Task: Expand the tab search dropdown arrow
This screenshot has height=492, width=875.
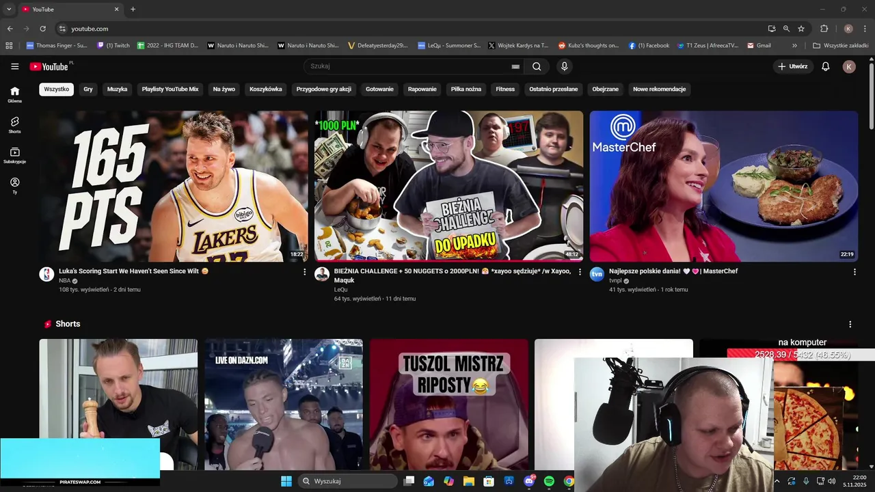Action: click(9, 9)
